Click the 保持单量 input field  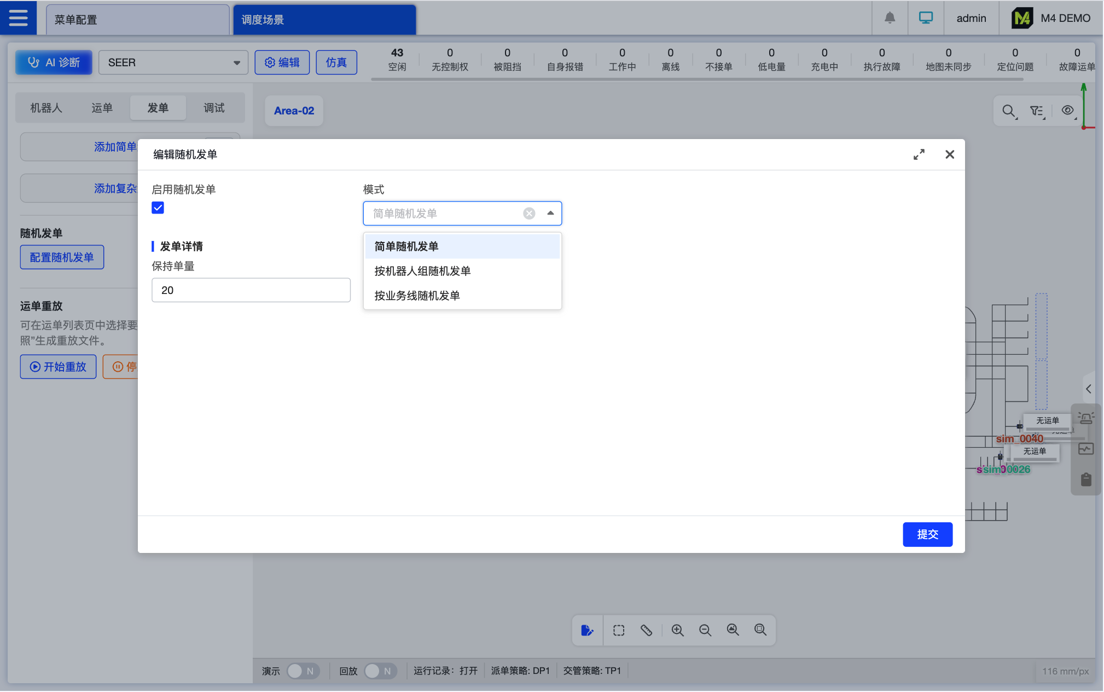(251, 290)
